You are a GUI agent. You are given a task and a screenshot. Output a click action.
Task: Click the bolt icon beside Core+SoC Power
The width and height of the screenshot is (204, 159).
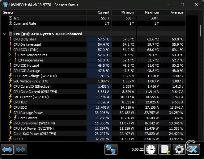pyautogui.click(x=11, y=134)
